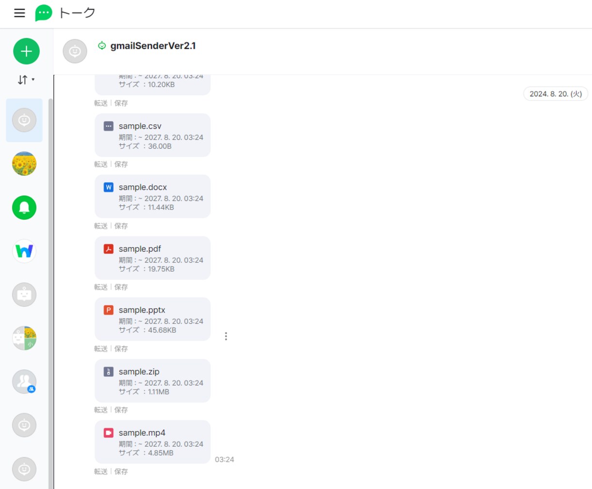Click the Word icon for sample.docx

(109, 187)
